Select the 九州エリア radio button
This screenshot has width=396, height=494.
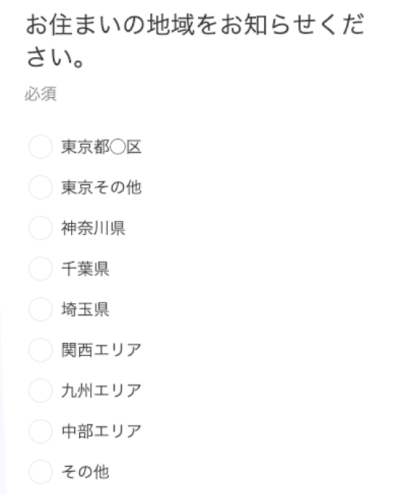coord(40,391)
